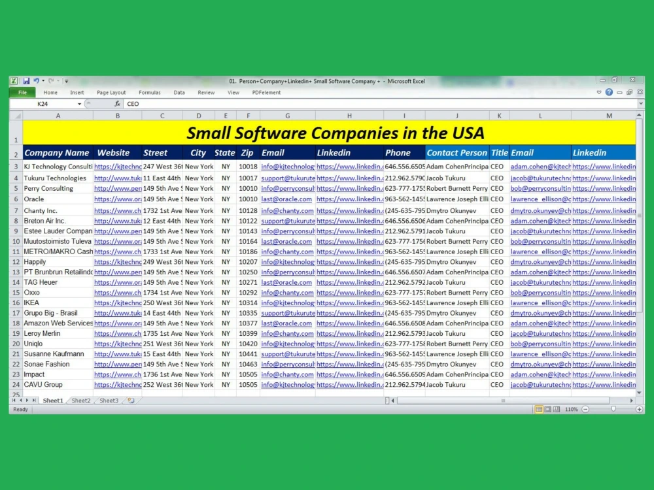Switch to the Data ribbon tab

[179, 93]
